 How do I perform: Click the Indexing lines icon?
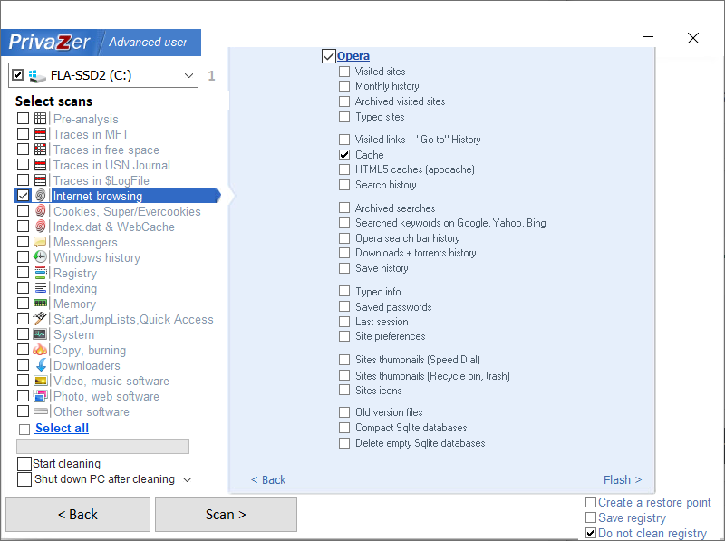pos(40,287)
